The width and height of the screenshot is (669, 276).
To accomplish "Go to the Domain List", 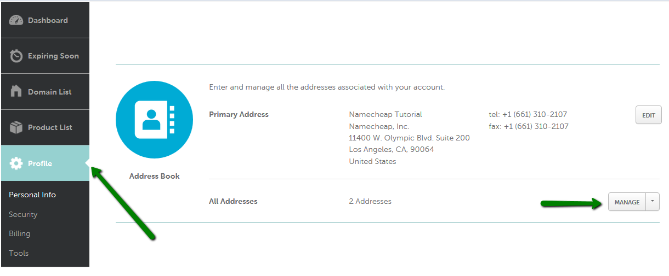I will coord(45,92).
